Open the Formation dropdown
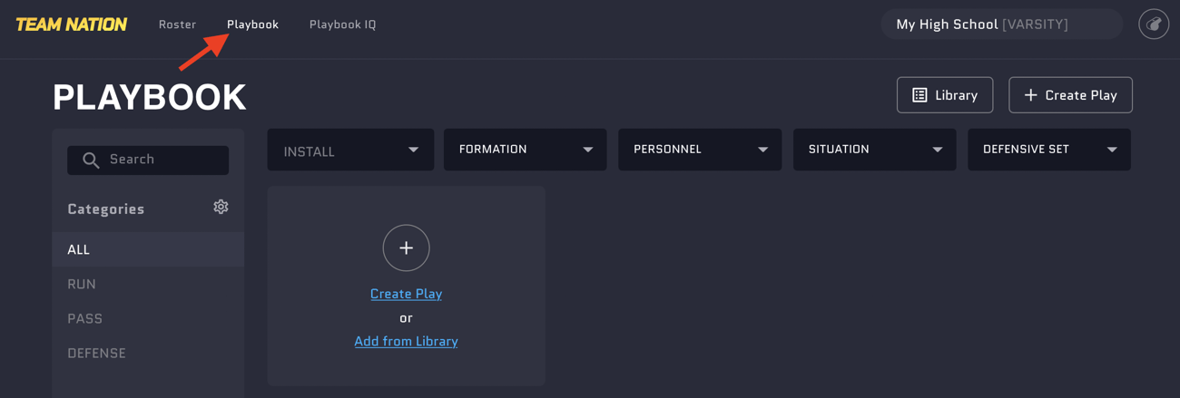Screen dimensions: 1180x398 pyautogui.click(x=525, y=150)
